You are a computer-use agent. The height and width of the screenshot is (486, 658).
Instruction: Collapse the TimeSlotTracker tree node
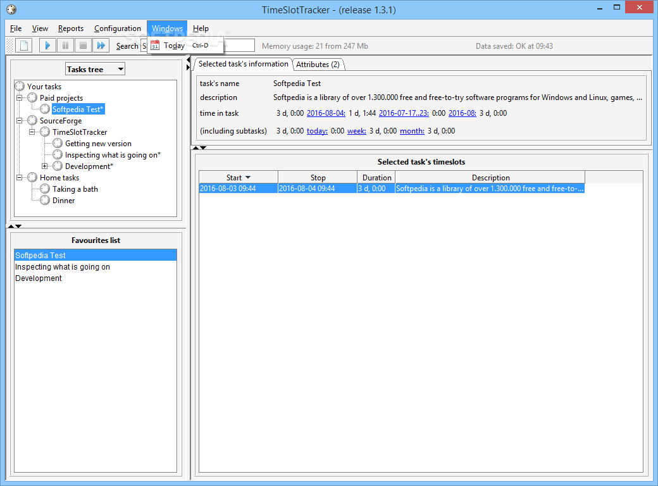[32, 132]
